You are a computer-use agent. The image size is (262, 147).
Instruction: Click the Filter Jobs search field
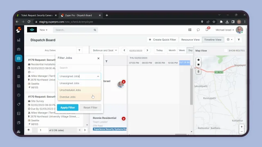click(79, 68)
